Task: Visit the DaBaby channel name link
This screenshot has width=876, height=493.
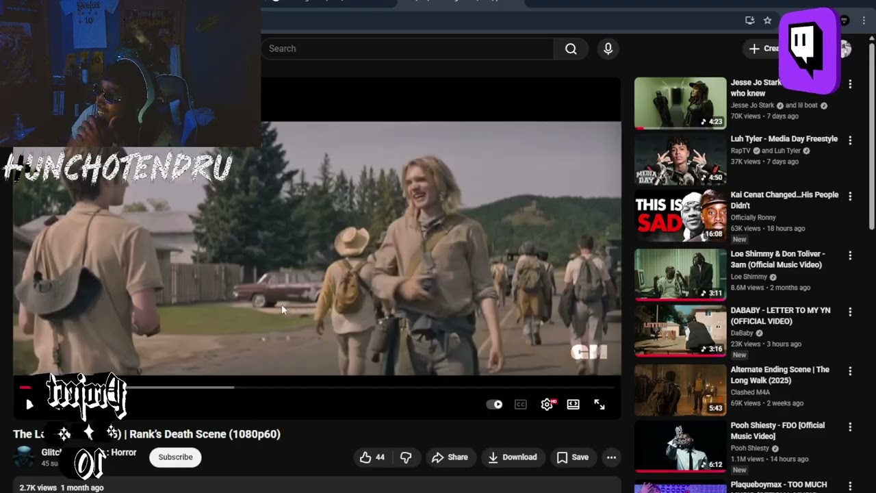Action: pyautogui.click(x=743, y=333)
